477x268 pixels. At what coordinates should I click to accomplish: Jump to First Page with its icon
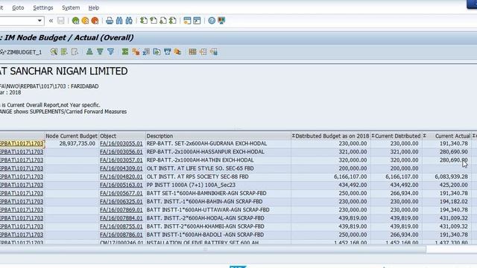tap(144, 21)
